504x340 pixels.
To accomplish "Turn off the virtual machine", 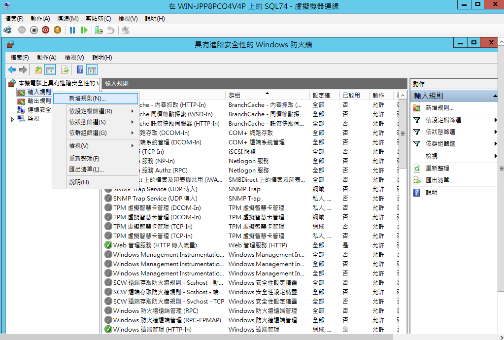I will click(34, 30).
